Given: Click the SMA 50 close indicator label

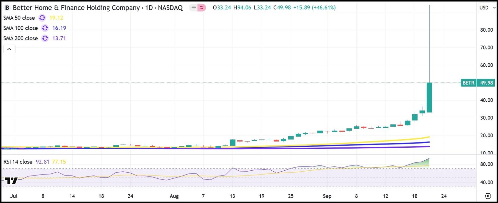Looking at the screenshot, I should point(19,18).
